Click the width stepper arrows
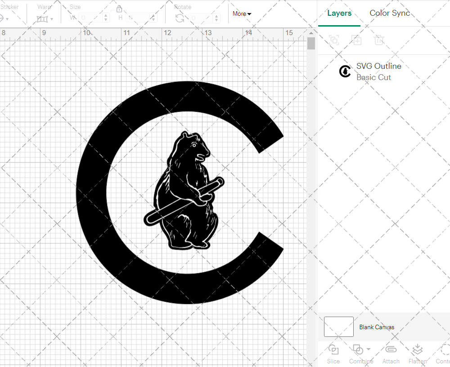This screenshot has height=367, width=450. pos(106,18)
